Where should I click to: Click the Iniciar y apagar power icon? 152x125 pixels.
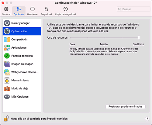coord(7,23)
